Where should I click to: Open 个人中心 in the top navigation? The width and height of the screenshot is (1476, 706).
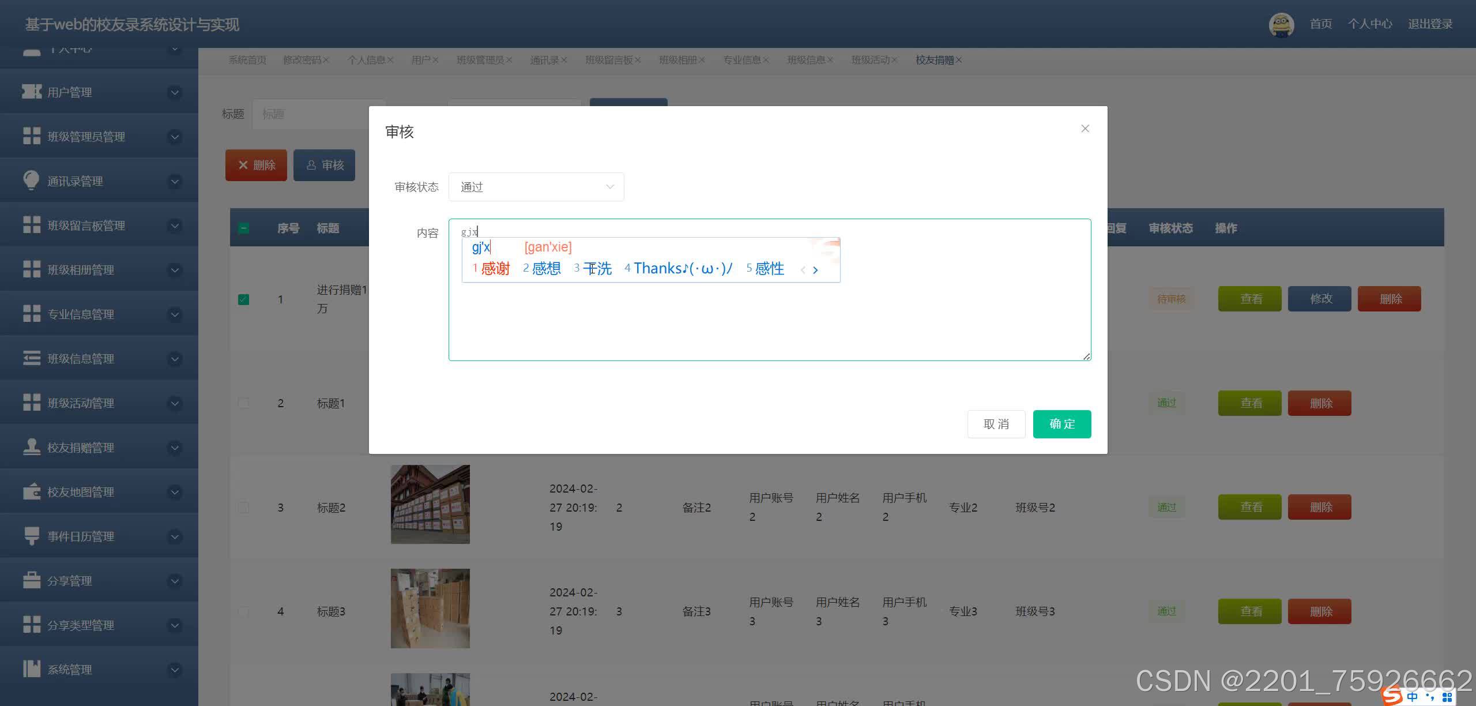(1369, 24)
